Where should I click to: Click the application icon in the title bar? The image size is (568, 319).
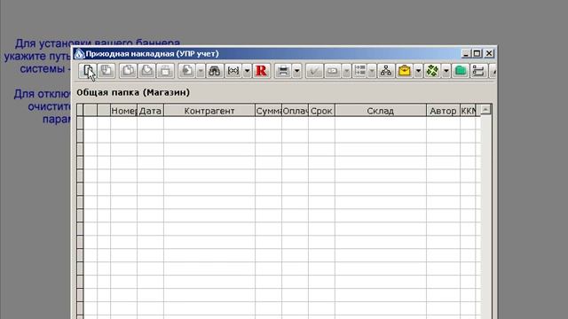tap(79, 53)
